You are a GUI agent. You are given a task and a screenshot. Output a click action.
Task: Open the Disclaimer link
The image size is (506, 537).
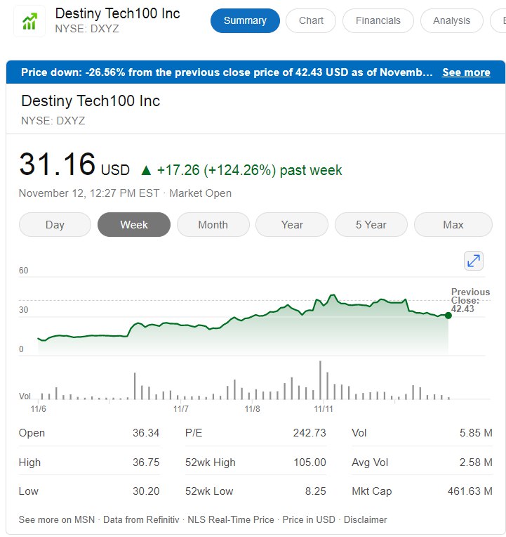coord(365,519)
